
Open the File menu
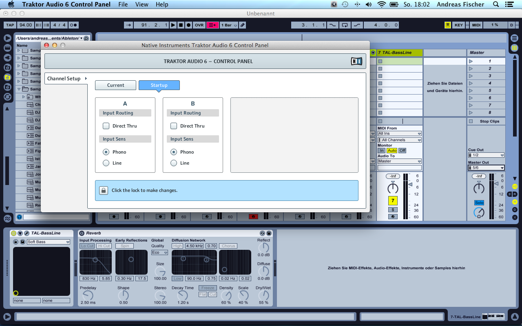[x=123, y=4]
